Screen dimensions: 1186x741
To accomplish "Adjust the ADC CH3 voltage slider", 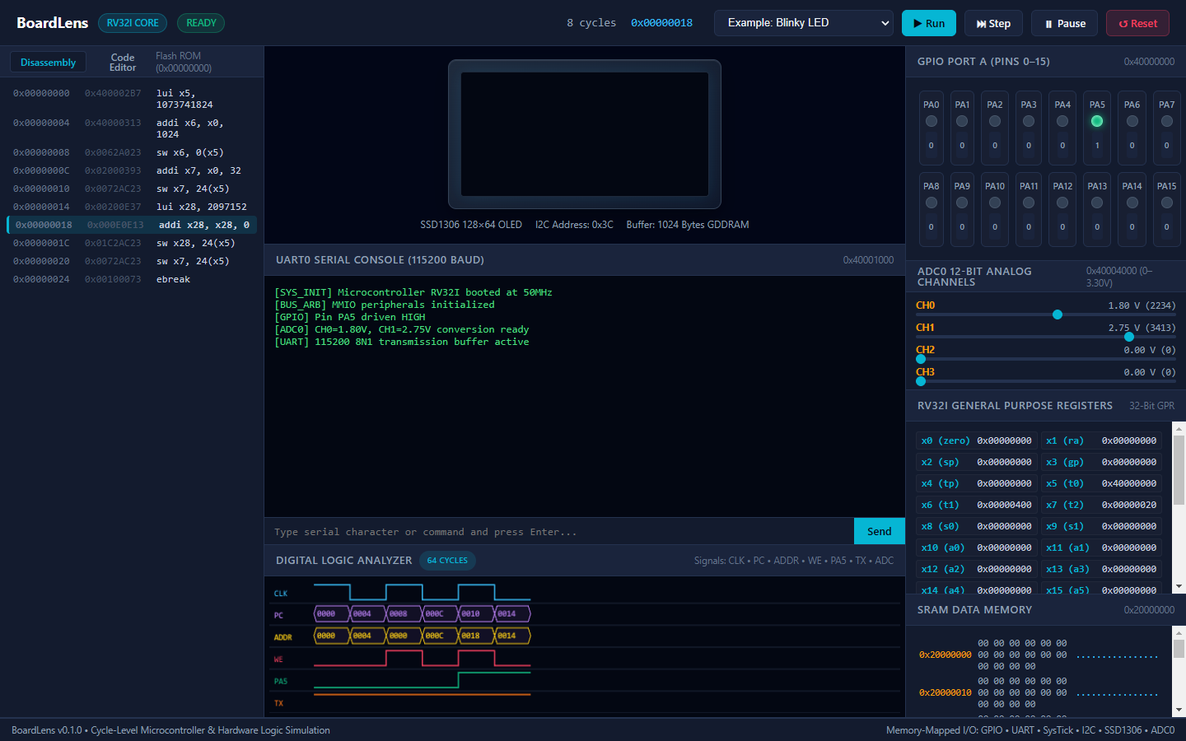I will (x=1046, y=381).
